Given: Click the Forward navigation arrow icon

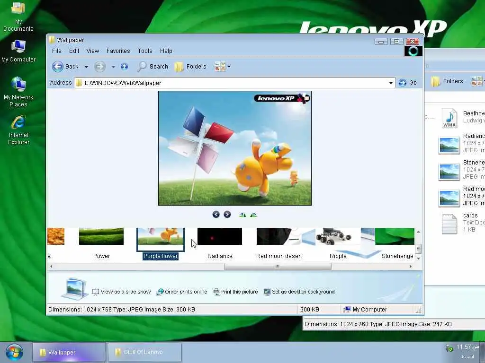Looking at the screenshot, I should (99, 67).
